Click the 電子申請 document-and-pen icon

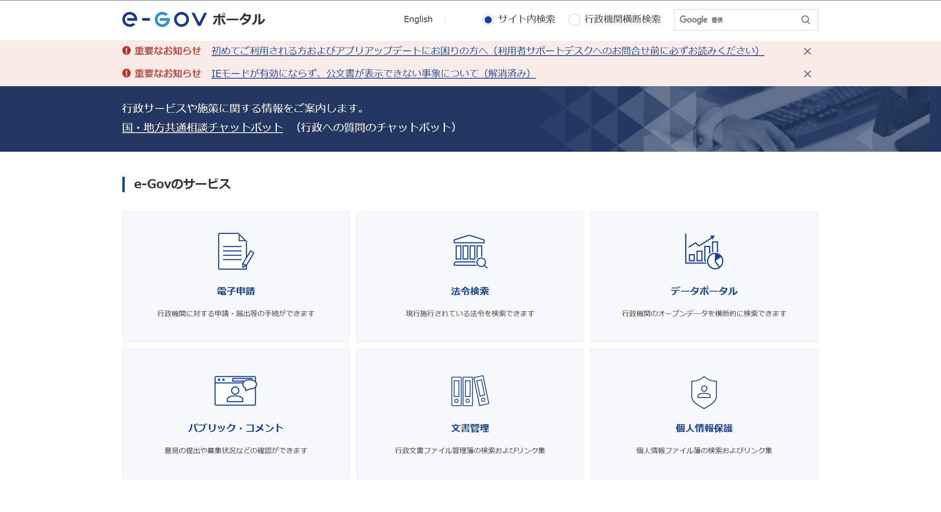(236, 251)
